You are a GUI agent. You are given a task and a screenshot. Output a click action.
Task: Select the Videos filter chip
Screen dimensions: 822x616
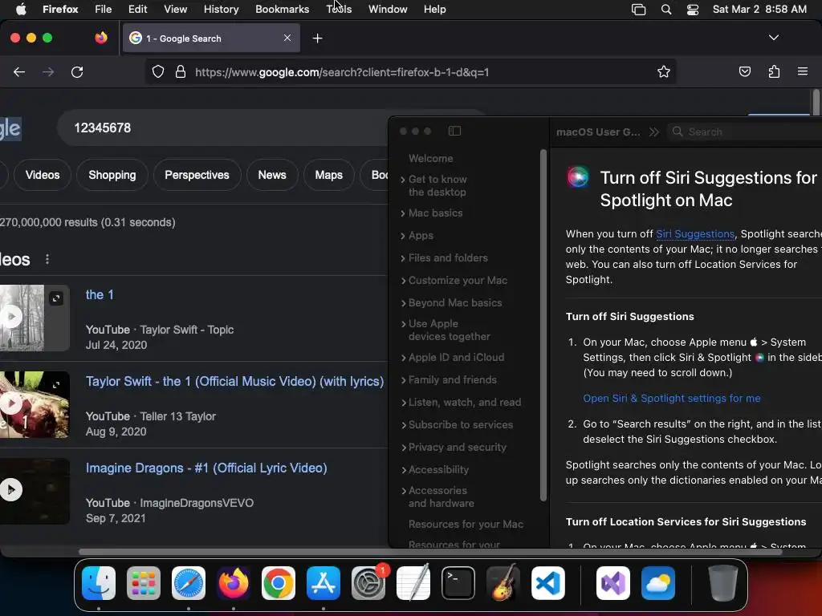(43, 175)
